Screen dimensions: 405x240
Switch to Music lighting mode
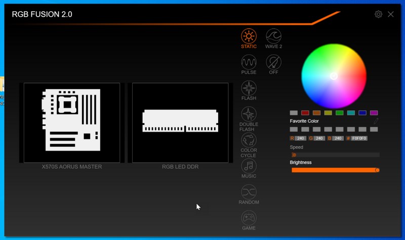click(249, 168)
